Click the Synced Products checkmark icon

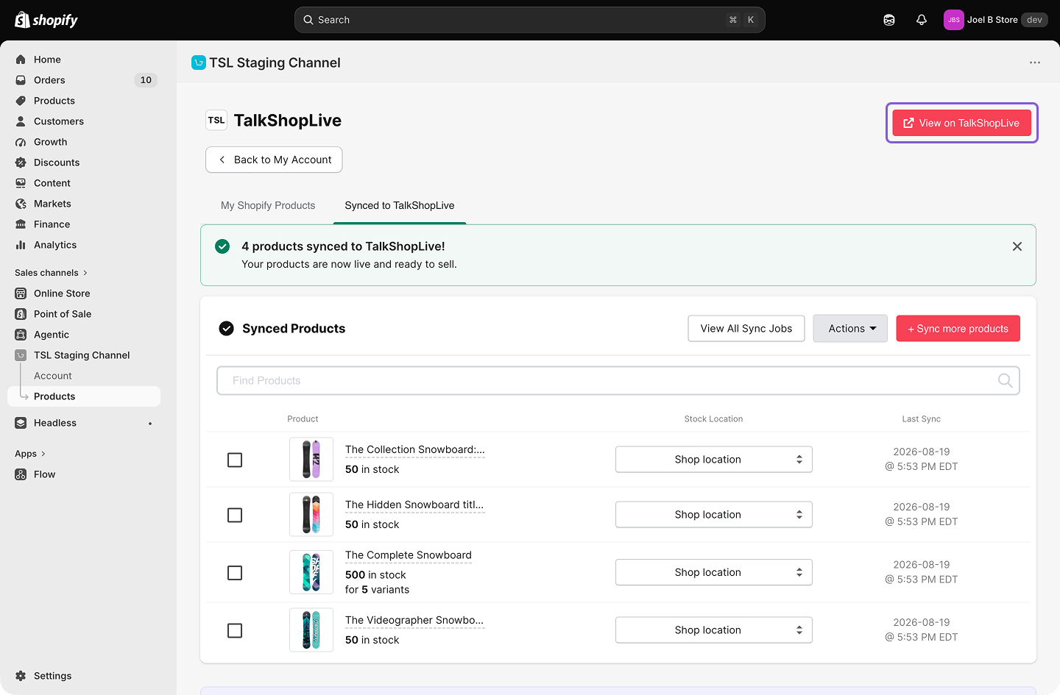(x=227, y=329)
